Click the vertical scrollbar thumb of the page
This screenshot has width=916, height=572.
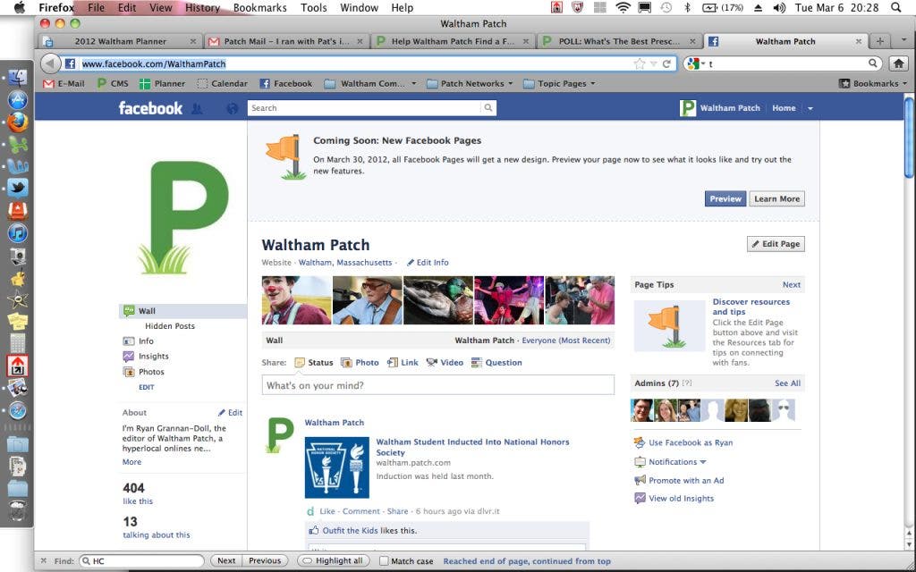pyautogui.click(x=909, y=139)
